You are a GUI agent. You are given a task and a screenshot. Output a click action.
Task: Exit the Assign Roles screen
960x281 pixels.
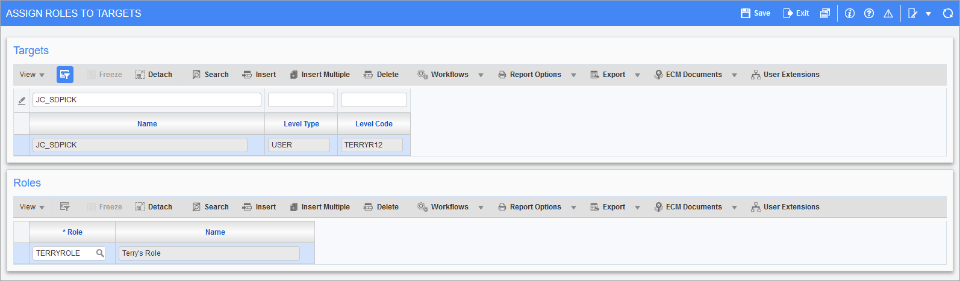pyautogui.click(x=796, y=13)
